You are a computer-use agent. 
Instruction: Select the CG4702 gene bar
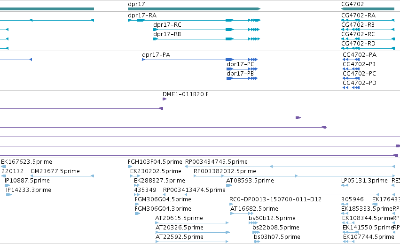[368, 9]
